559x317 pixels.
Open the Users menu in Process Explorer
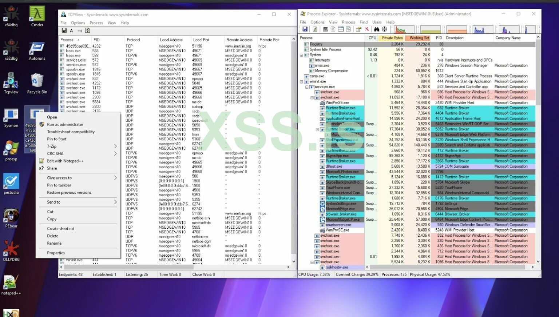pyautogui.click(x=377, y=22)
